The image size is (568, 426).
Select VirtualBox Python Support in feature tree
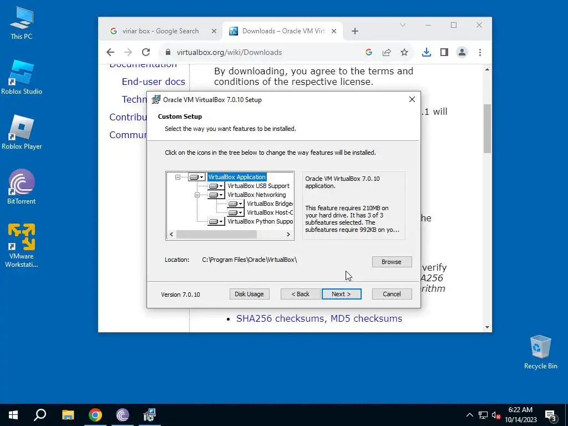tap(260, 221)
